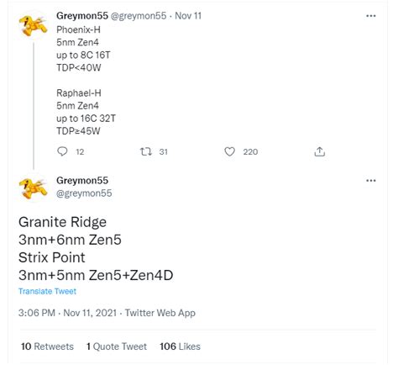The image size is (398, 365).
Task: Click the share upload icon
Action: [319, 151]
